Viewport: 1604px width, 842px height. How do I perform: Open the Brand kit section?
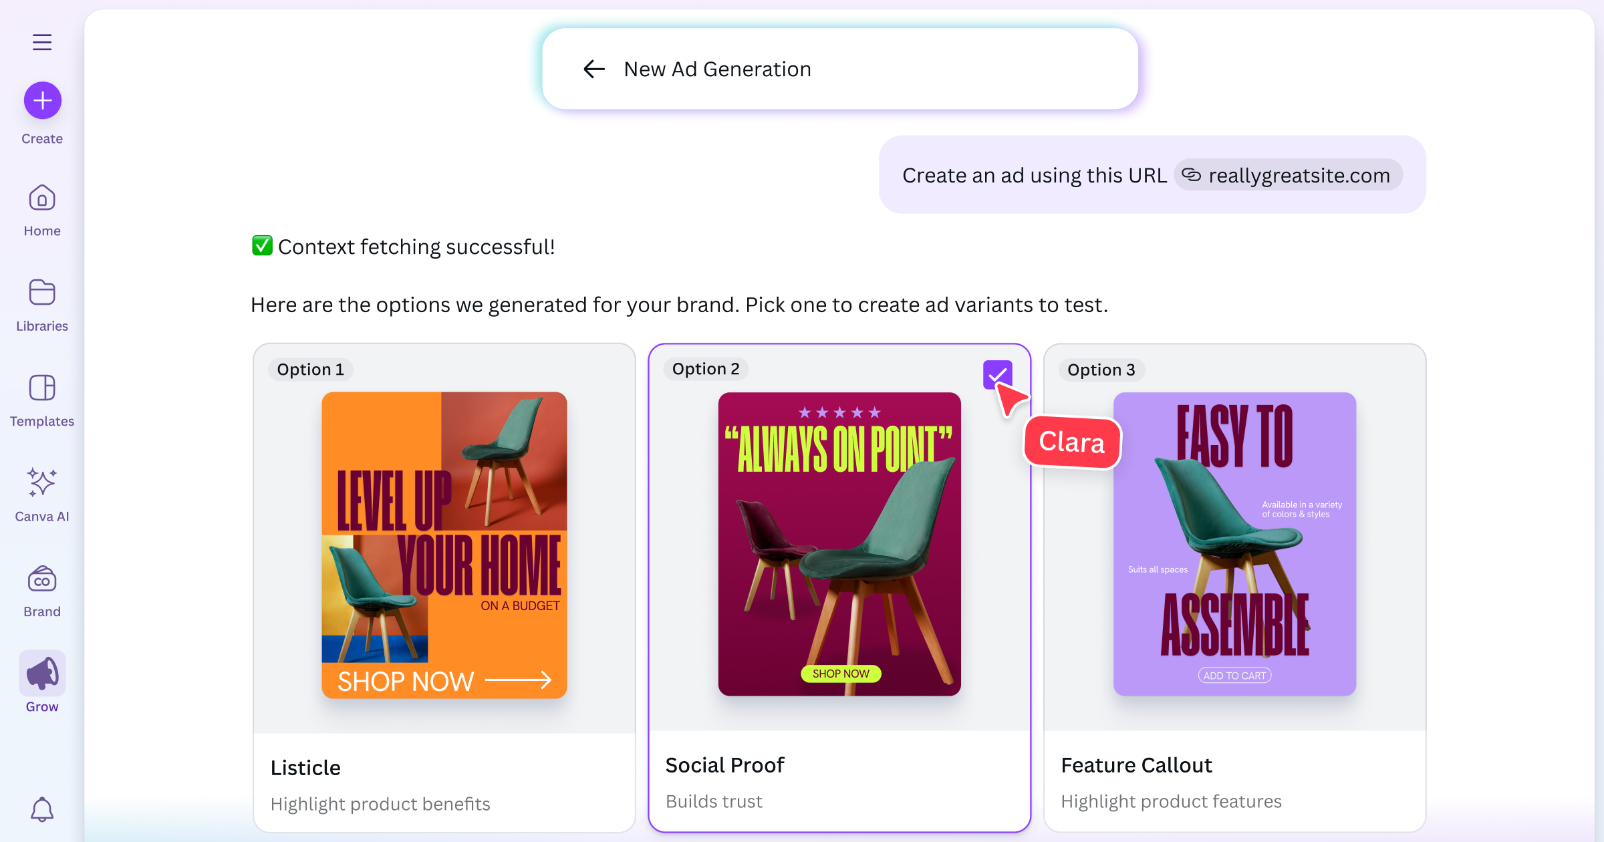coord(41,579)
